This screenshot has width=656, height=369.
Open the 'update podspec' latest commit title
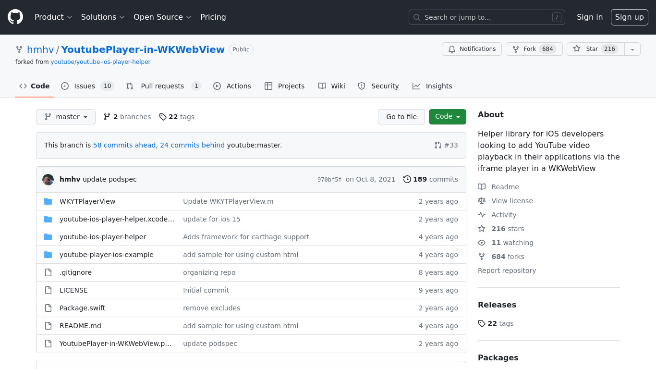tap(109, 179)
